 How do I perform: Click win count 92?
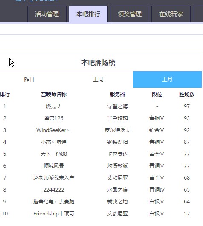[187, 130]
